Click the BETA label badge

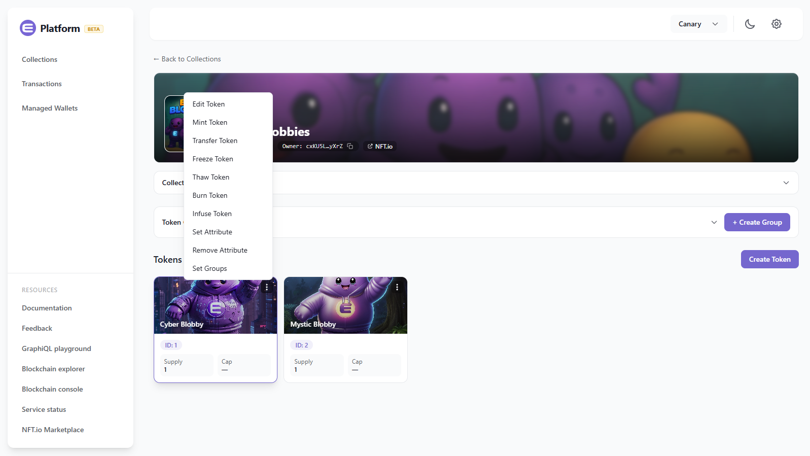(x=94, y=29)
